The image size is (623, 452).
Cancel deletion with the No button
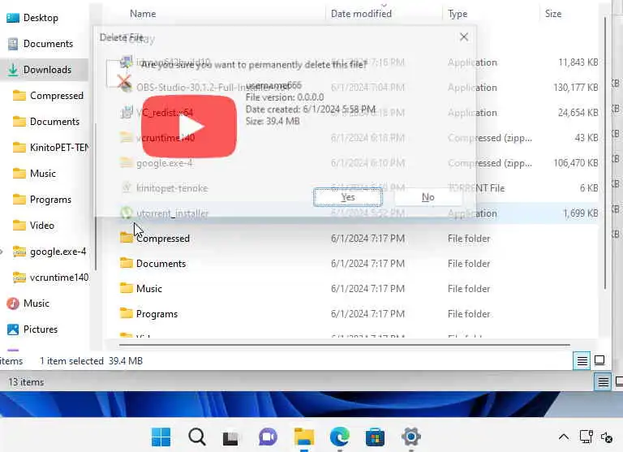point(428,197)
